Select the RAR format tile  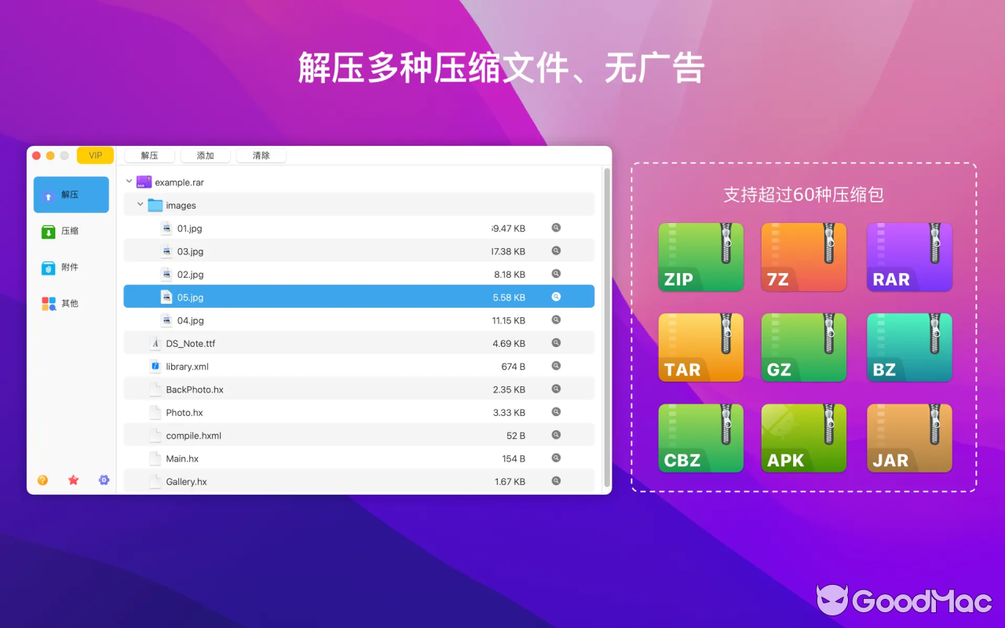909,257
